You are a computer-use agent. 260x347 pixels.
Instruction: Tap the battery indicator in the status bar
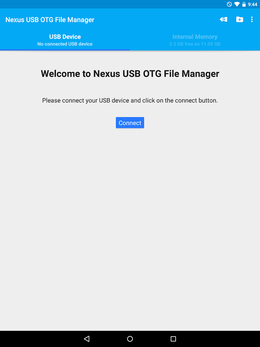click(x=244, y=4)
